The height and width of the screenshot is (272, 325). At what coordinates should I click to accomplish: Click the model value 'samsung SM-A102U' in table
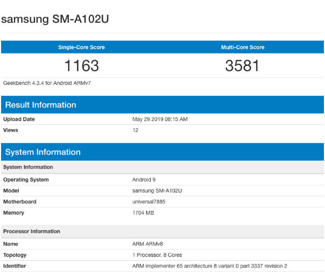[157, 191]
